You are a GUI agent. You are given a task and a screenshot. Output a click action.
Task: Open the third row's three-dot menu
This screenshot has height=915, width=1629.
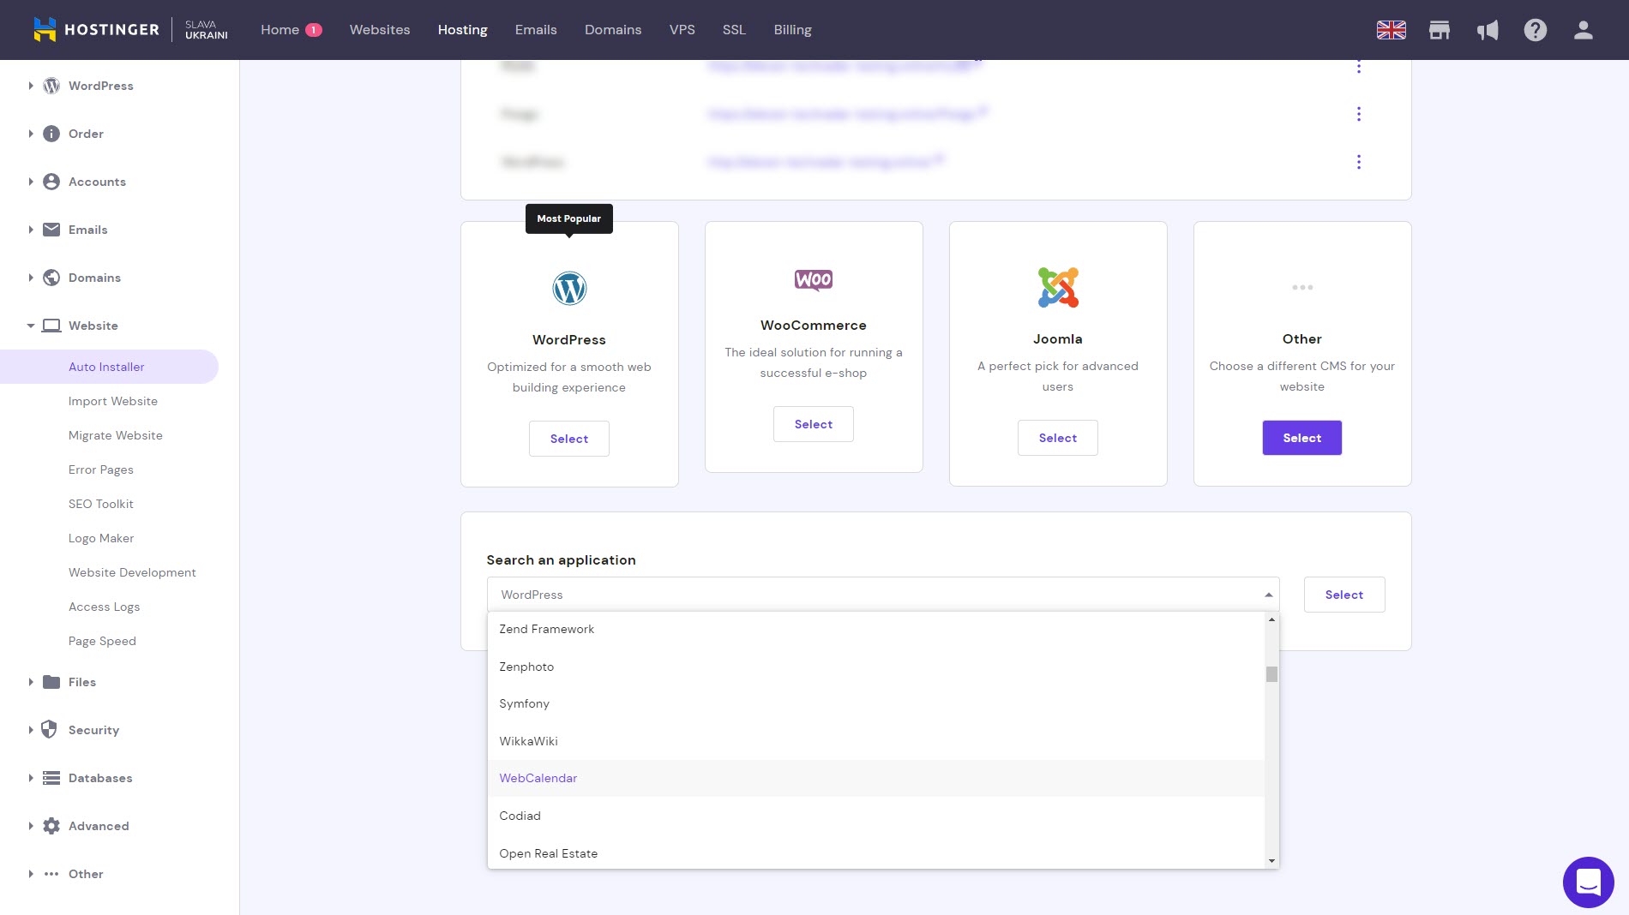(1359, 162)
